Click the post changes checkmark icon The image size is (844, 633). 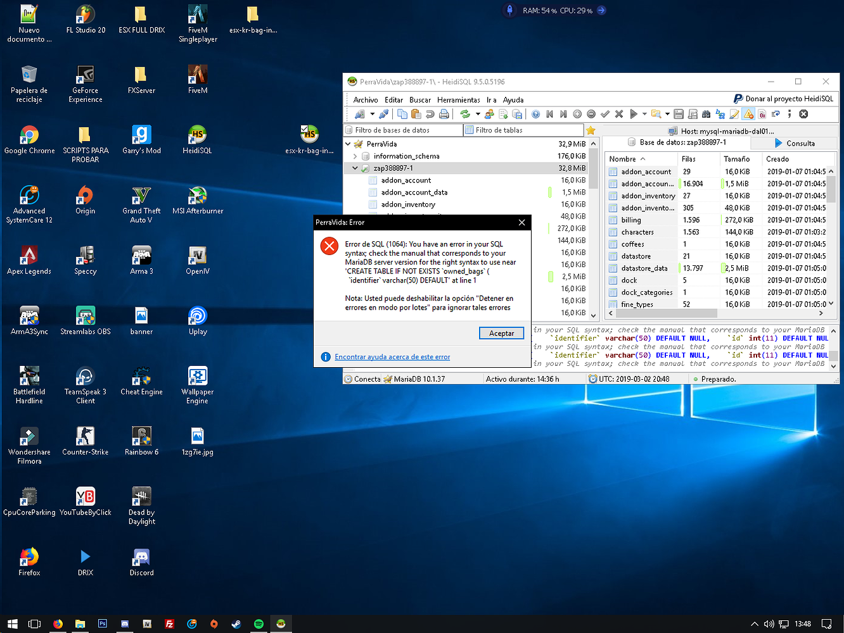click(x=605, y=115)
